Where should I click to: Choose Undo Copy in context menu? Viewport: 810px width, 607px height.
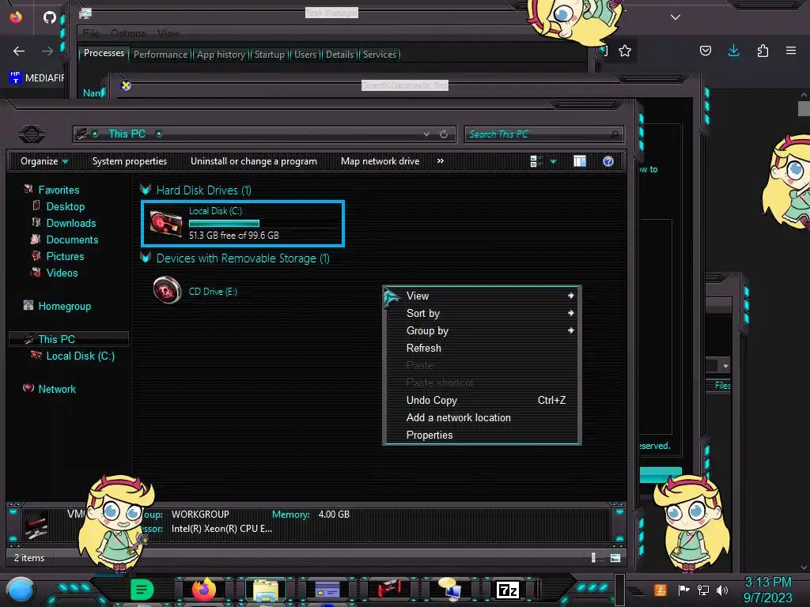482,401
